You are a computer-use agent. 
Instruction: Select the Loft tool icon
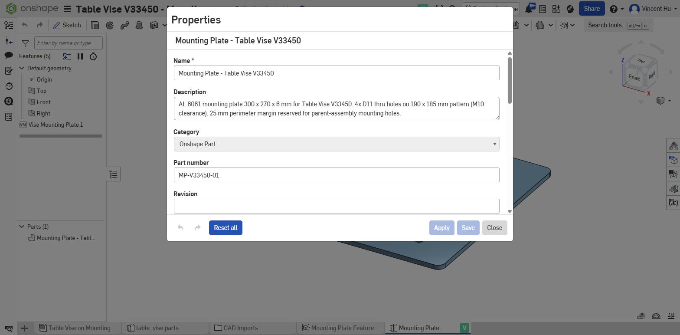(139, 25)
